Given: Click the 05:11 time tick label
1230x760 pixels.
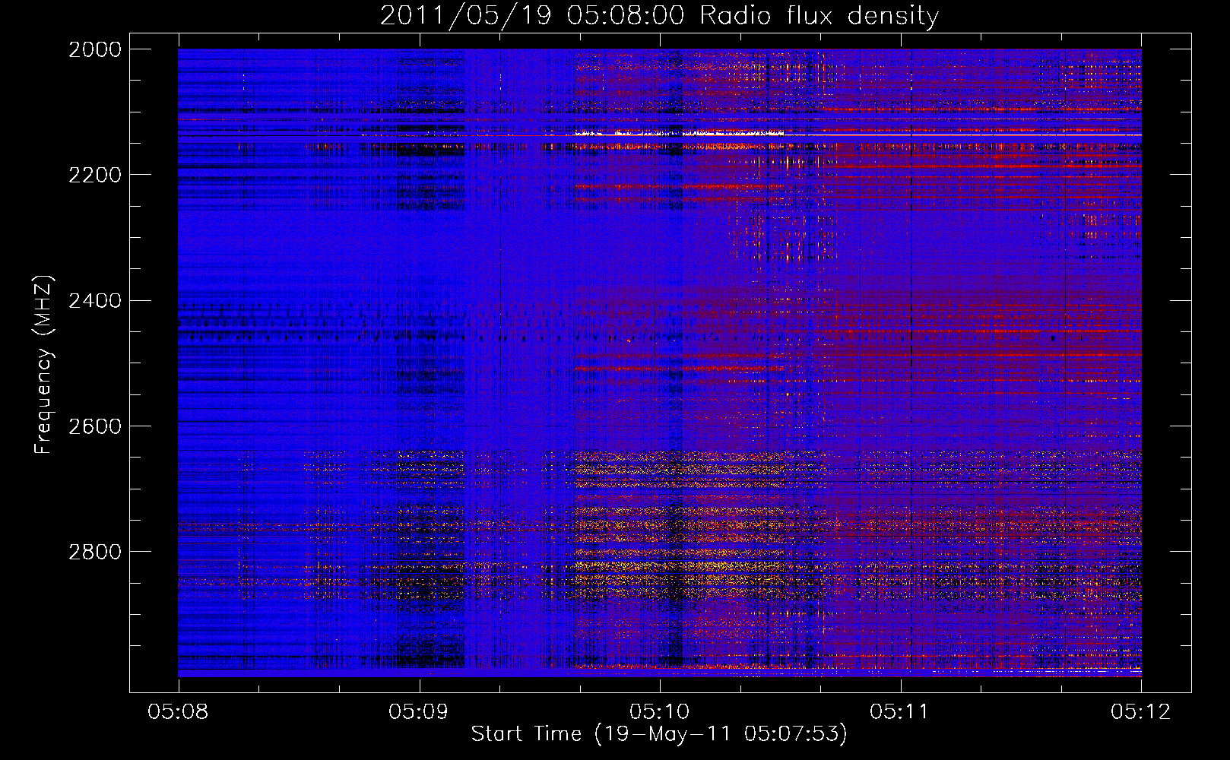Looking at the screenshot, I should [x=900, y=711].
